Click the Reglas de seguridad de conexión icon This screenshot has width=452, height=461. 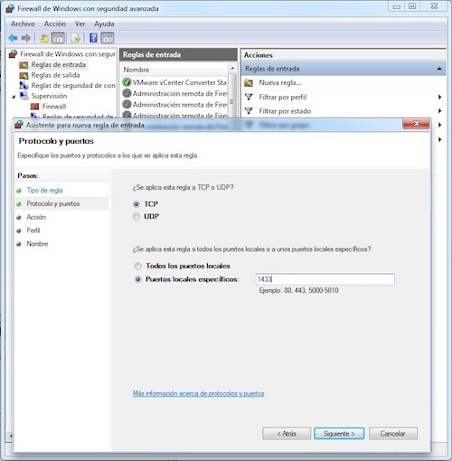(24, 86)
